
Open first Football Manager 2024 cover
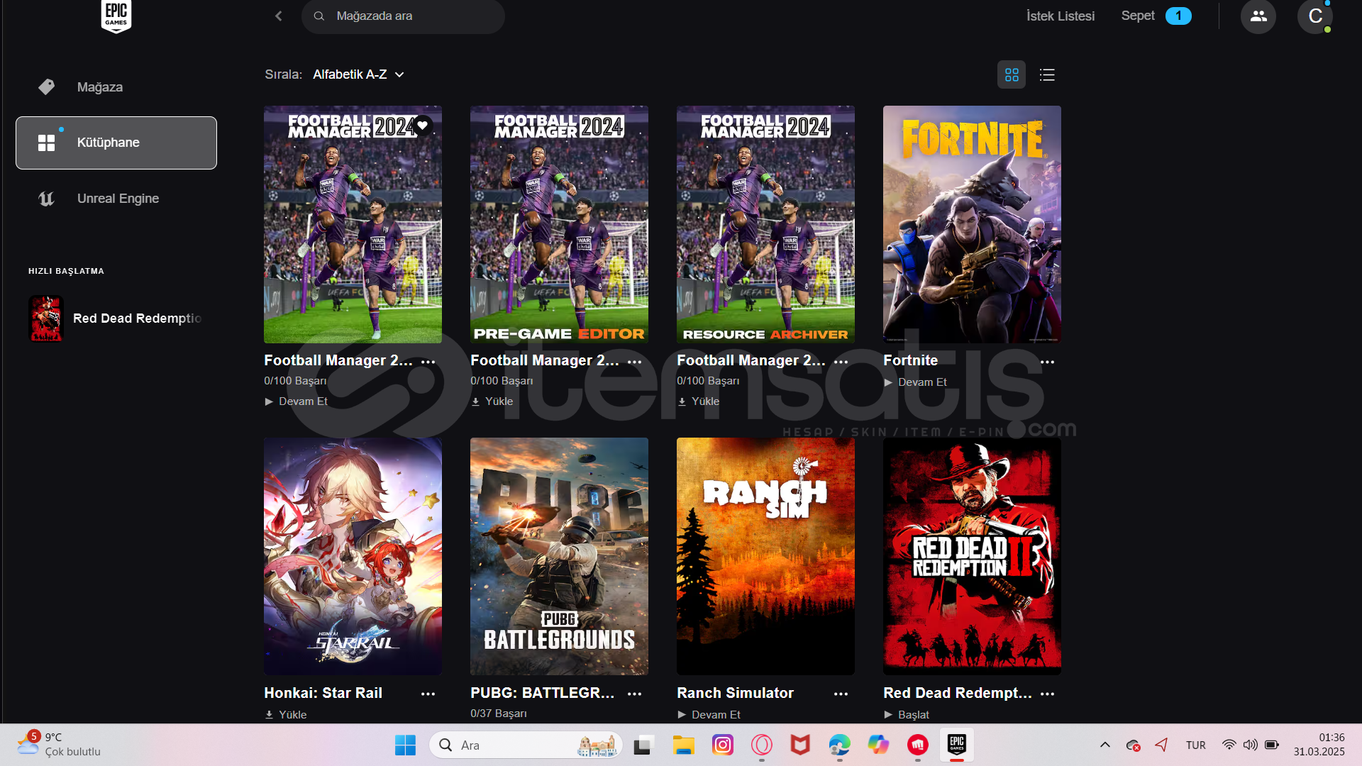click(353, 224)
